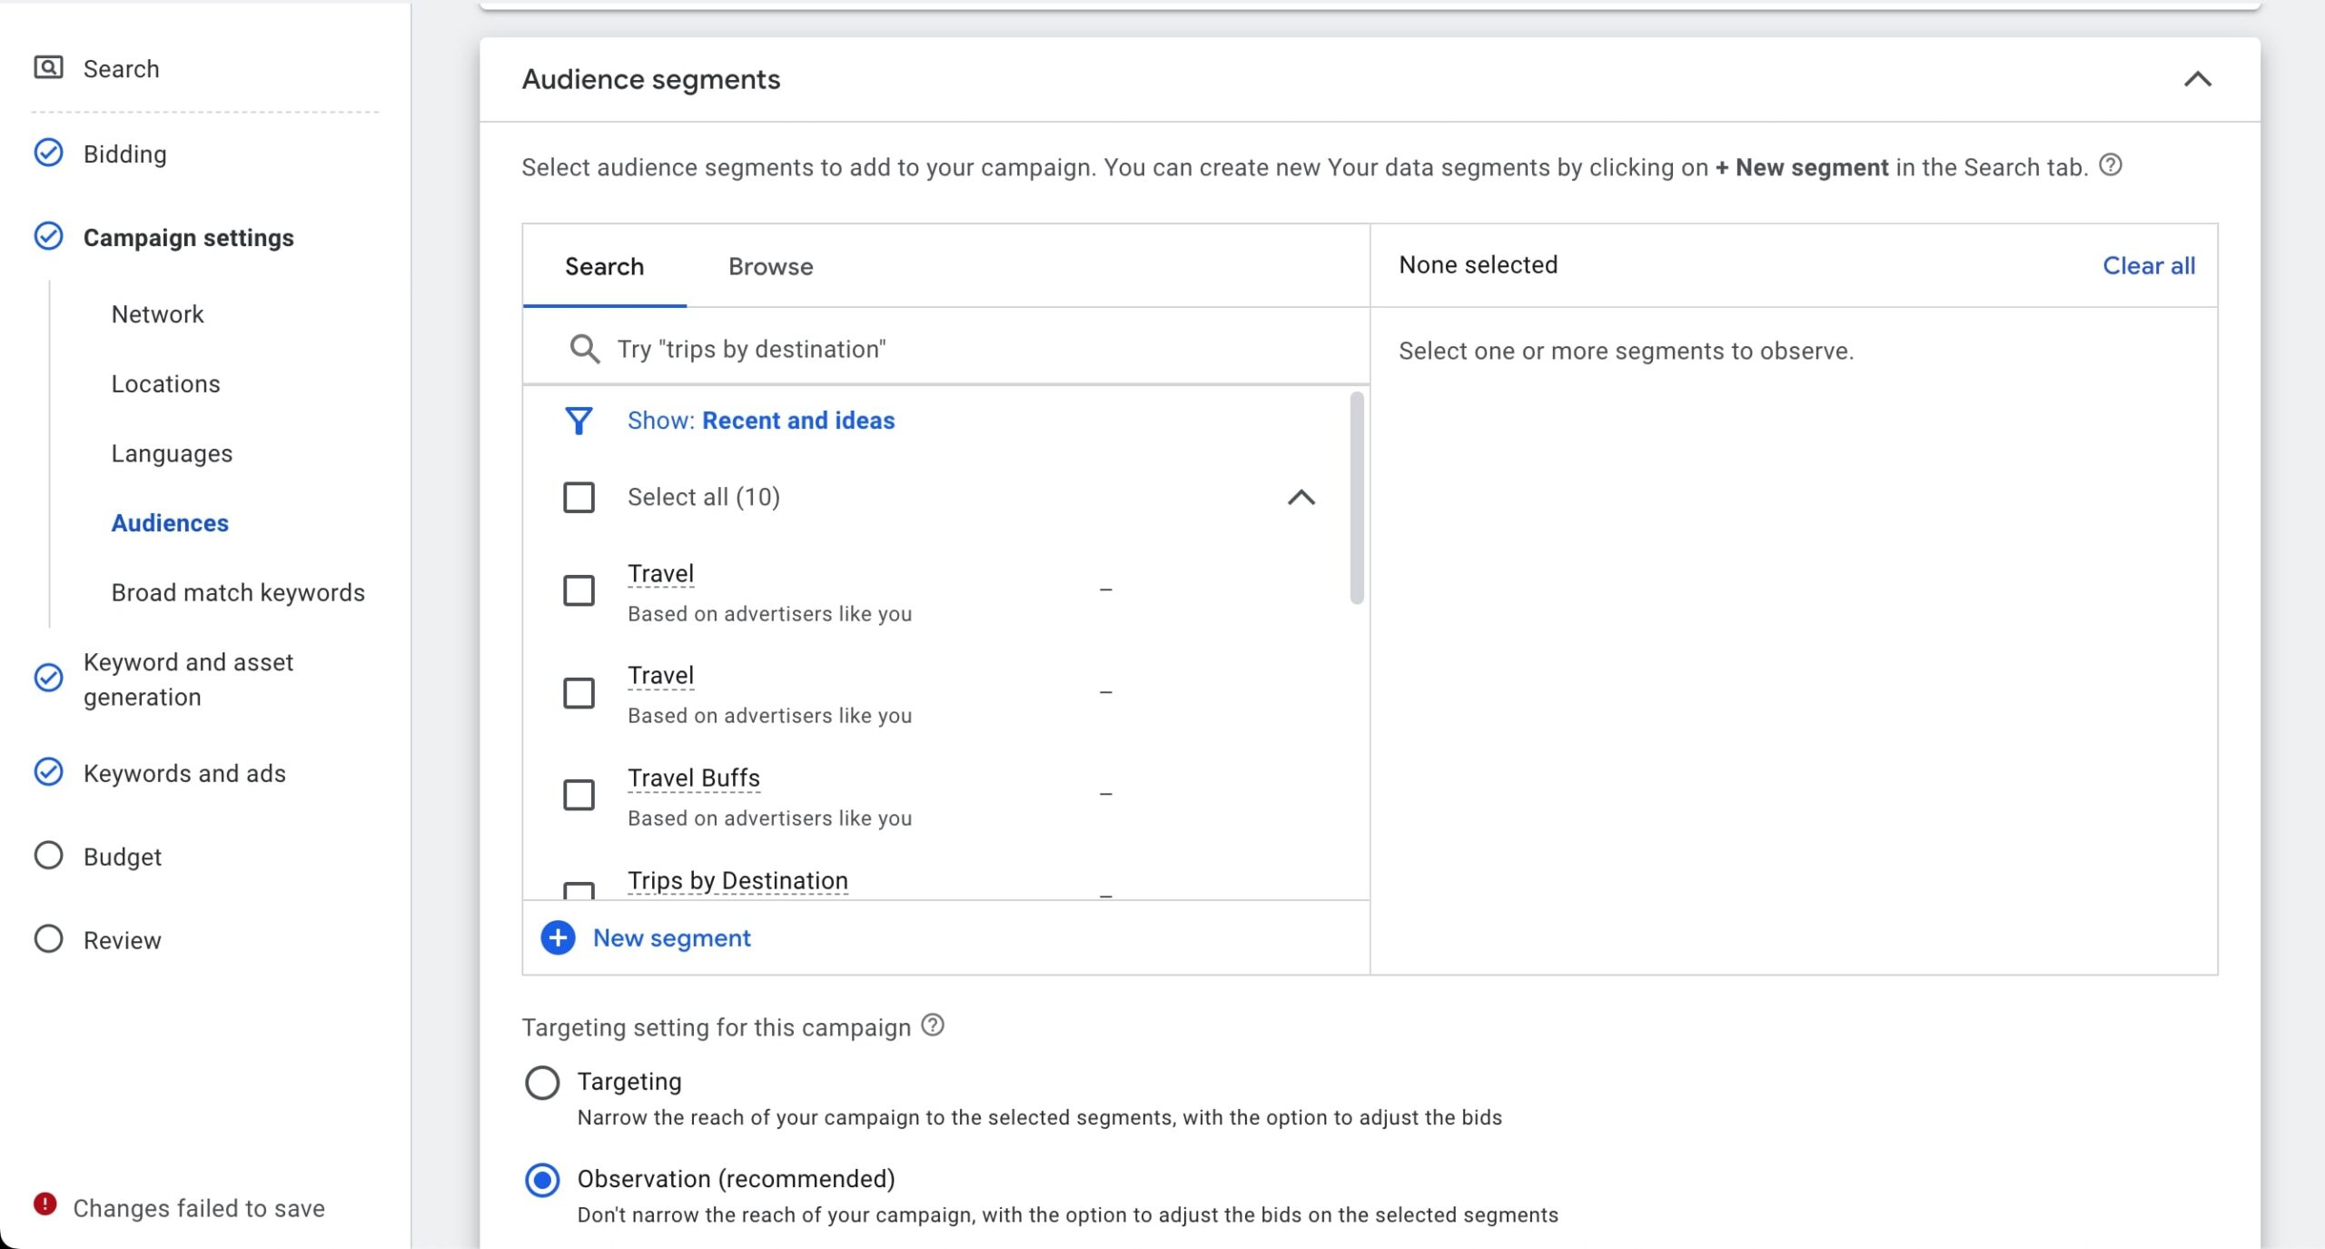Switch to the Browse tab
Screen dimensions: 2325x1249
point(770,266)
